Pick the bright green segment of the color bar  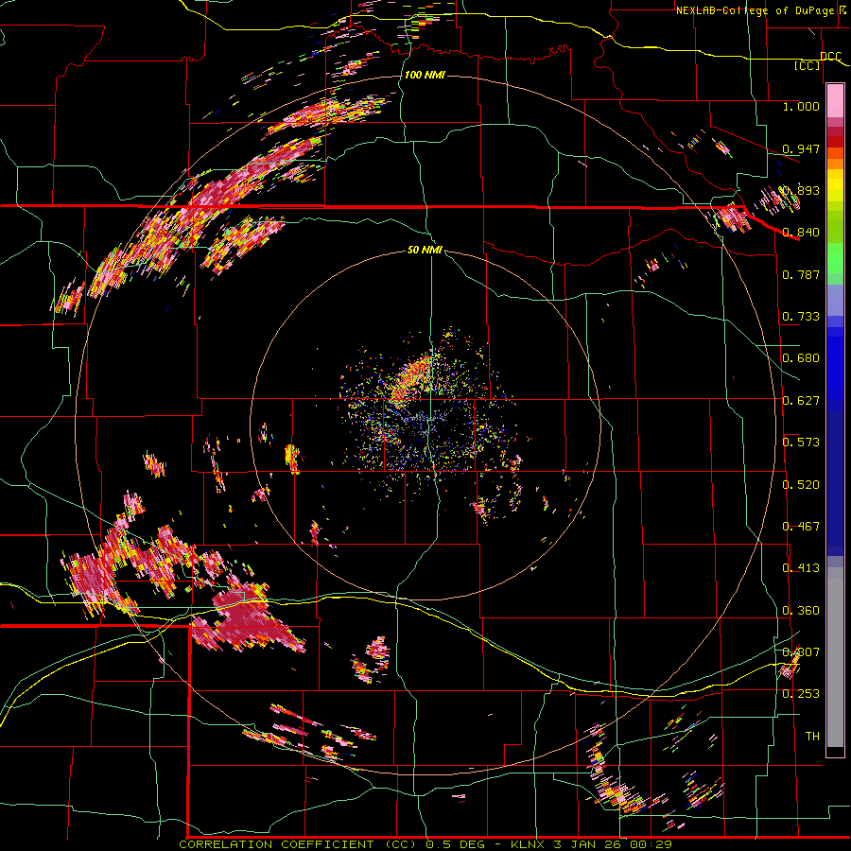point(835,258)
